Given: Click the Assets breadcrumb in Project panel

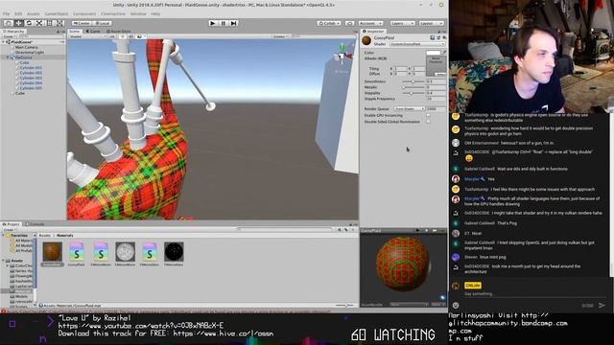Looking at the screenshot, I should coord(45,236).
